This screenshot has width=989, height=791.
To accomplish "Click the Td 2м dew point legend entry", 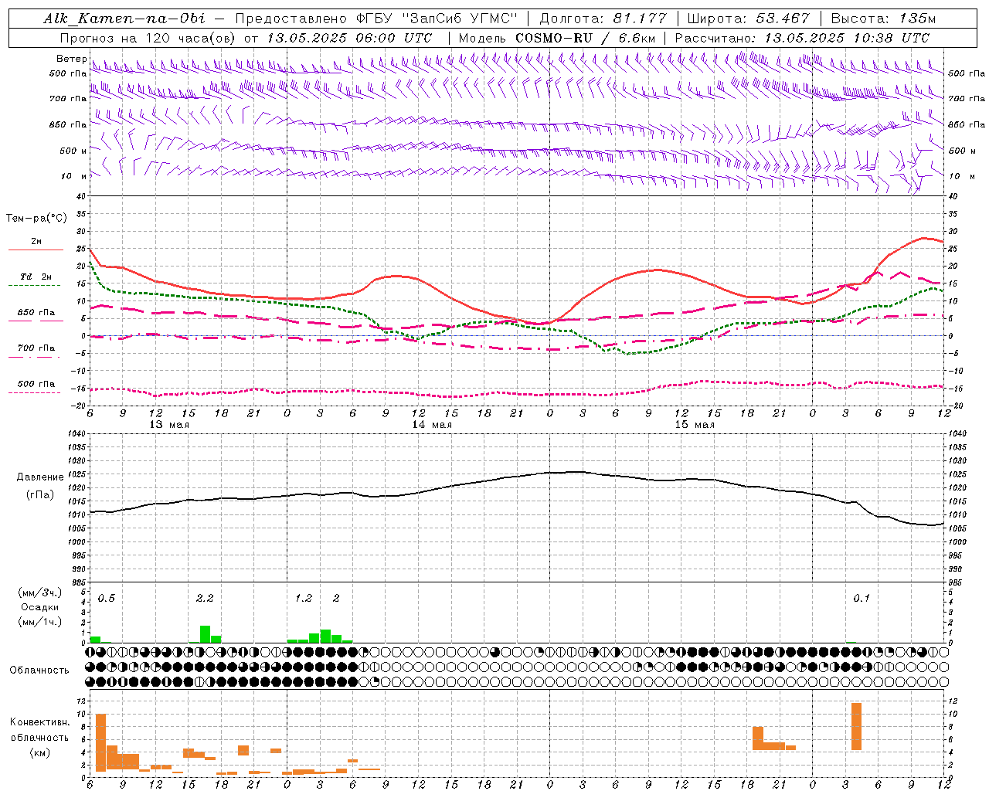I will click(36, 280).
